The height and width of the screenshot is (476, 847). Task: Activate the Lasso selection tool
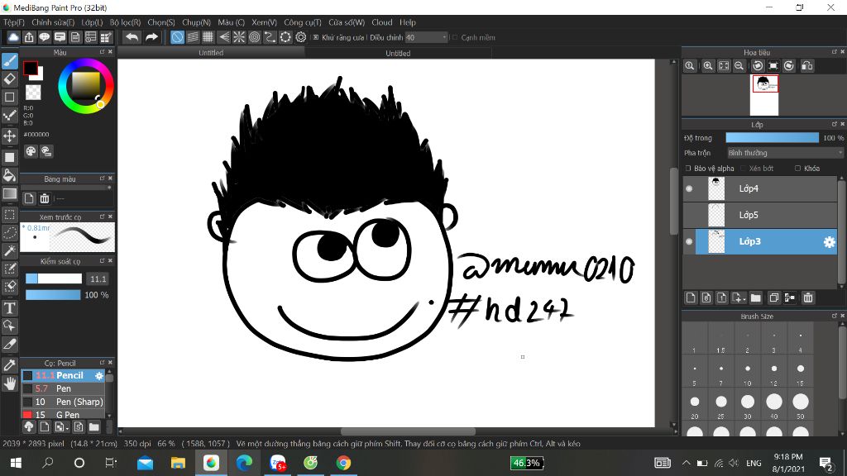[x=10, y=232]
